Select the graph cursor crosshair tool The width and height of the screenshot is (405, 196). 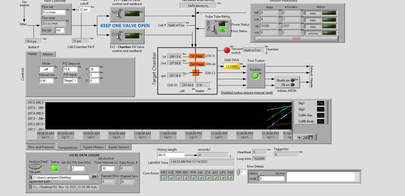tap(299, 137)
